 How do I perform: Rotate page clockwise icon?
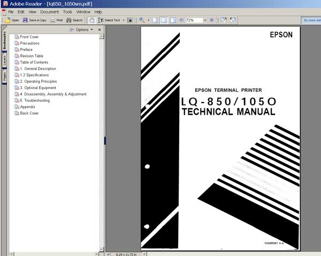pos(223,20)
